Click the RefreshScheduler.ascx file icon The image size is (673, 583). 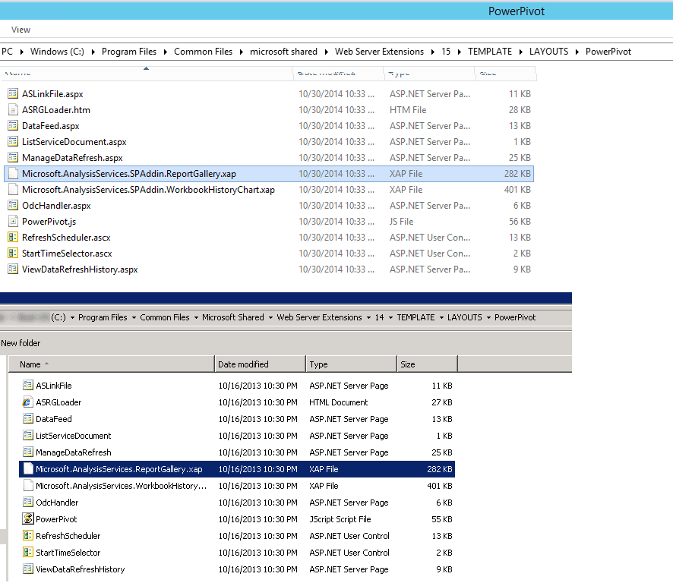[x=13, y=237]
